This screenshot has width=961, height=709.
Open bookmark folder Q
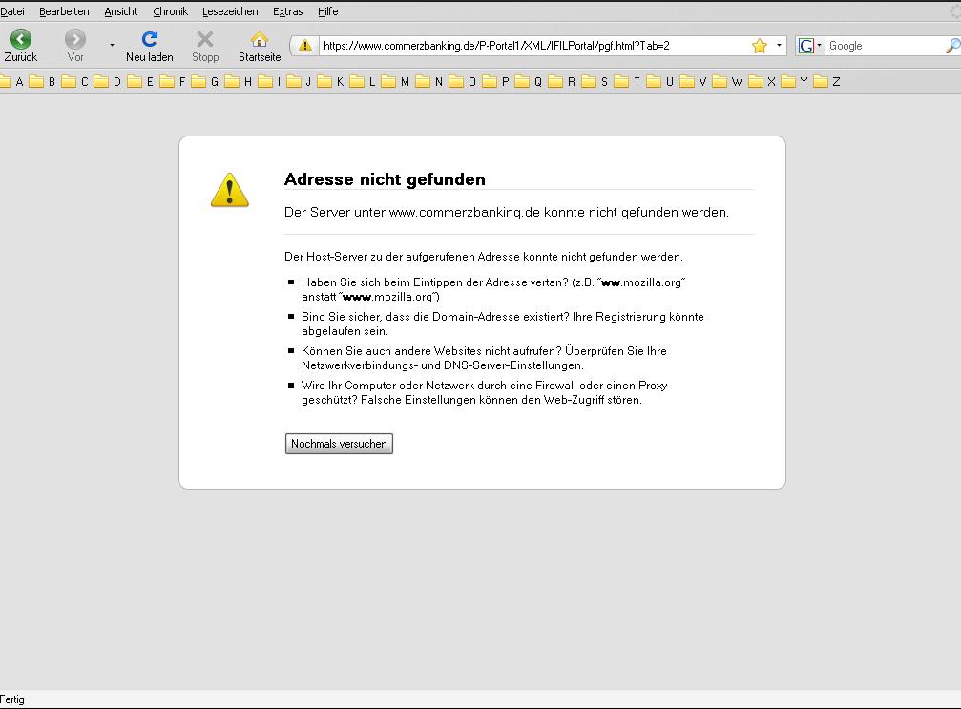[529, 81]
